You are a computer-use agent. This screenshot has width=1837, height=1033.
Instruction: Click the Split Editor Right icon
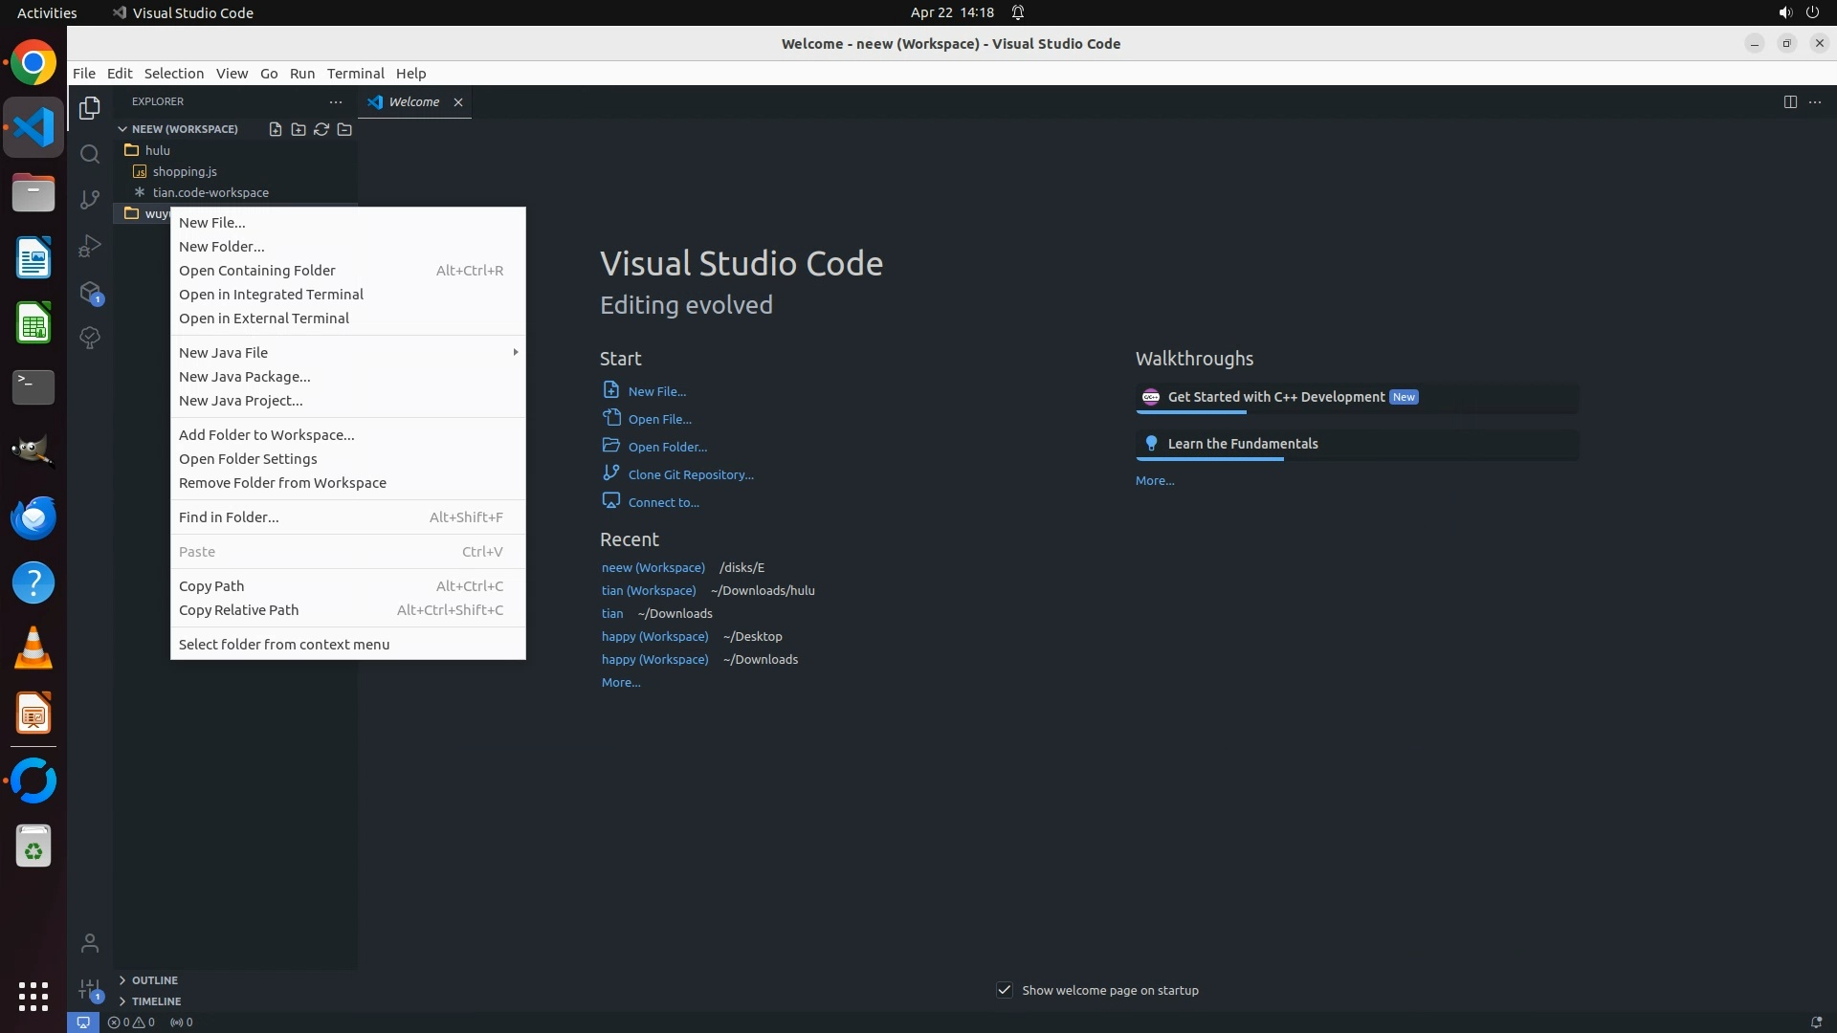pyautogui.click(x=1790, y=102)
